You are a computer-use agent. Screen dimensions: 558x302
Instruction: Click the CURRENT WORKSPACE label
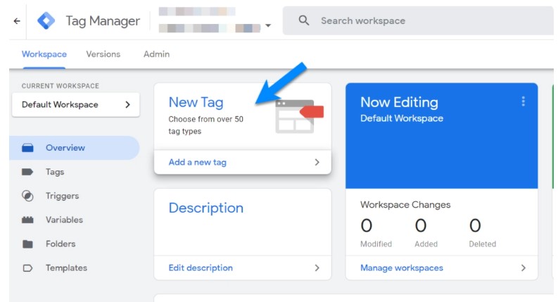pyautogui.click(x=61, y=86)
